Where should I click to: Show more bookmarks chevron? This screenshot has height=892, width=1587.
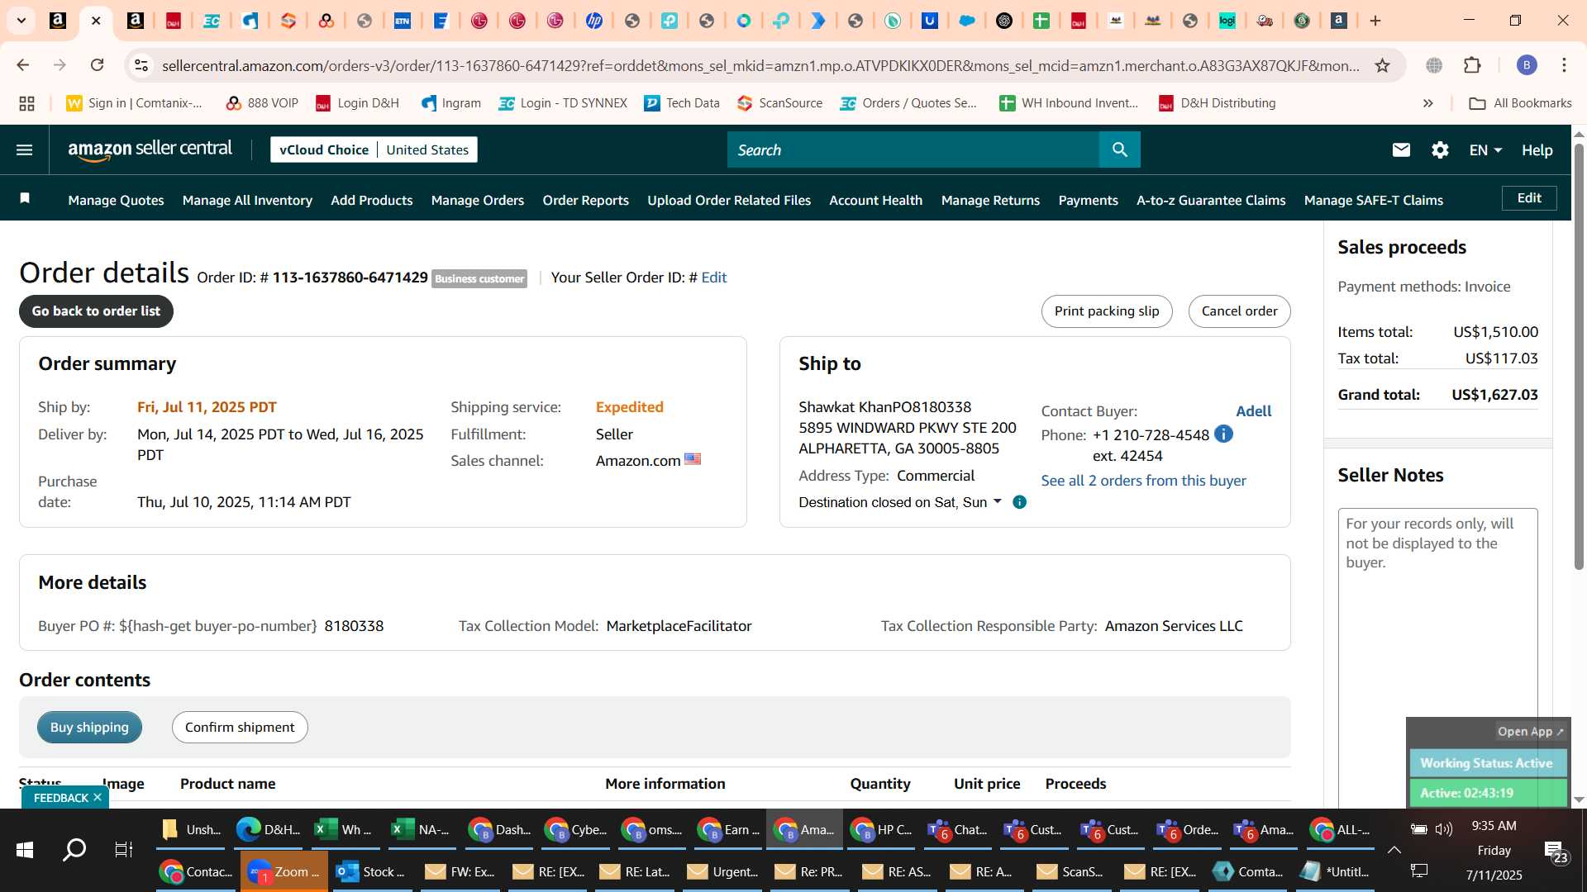pyautogui.click(x=1427, y=103)
